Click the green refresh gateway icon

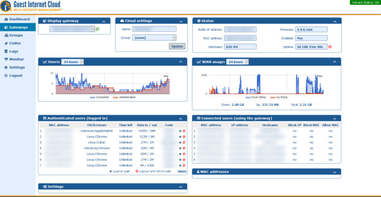[x=98, y=30]
